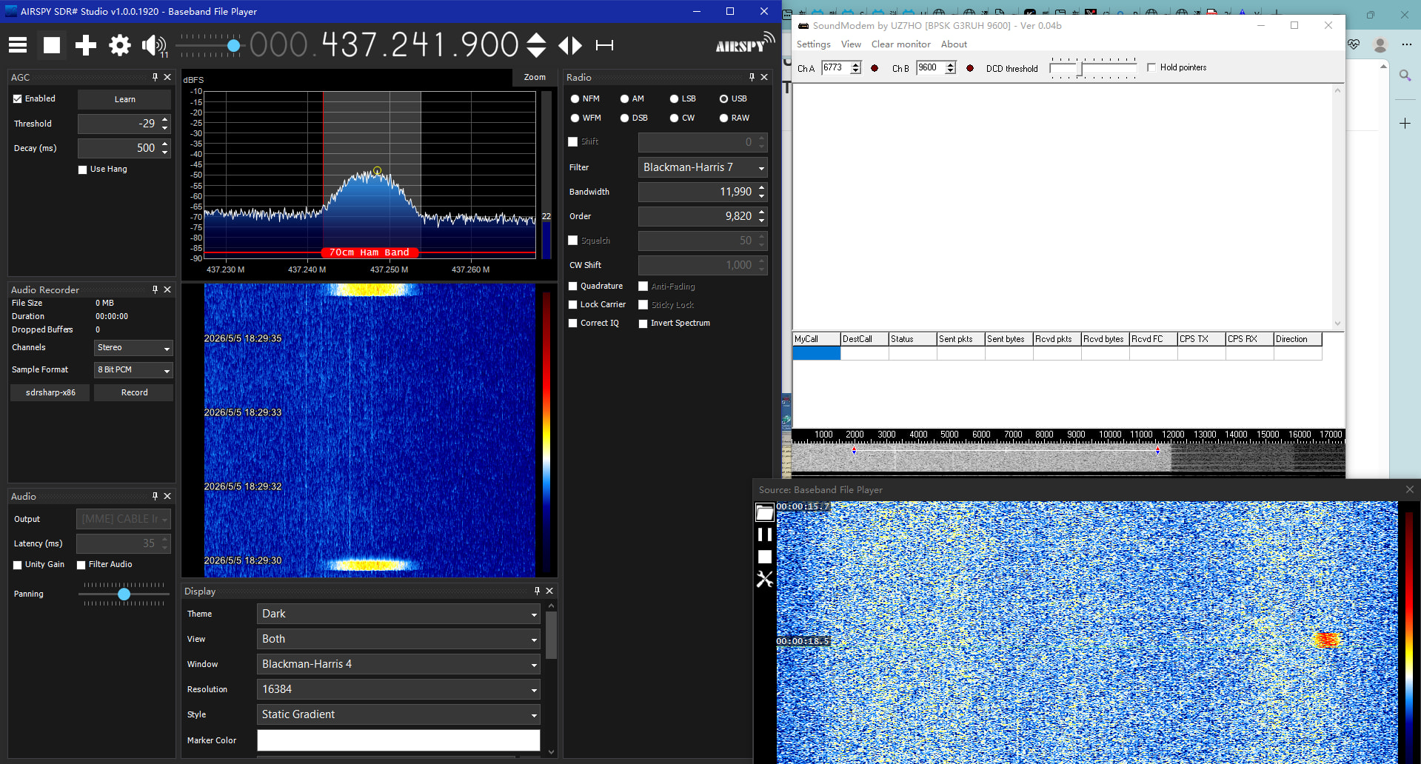Select the LSB demodulation mode
Viewport: 1421px width, 764px height.
(x=674, y=98)
